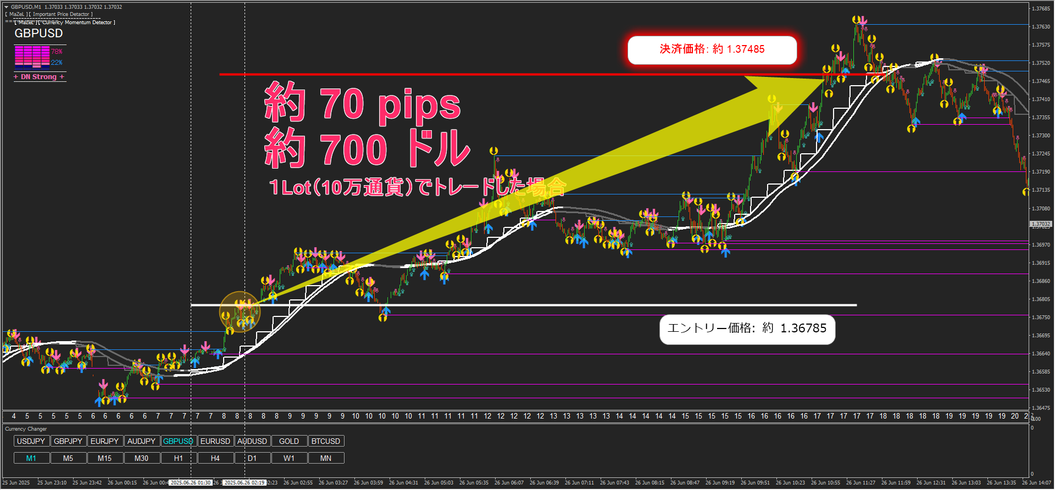Click the pink momentum meter bars

click(x=32, y=57)
